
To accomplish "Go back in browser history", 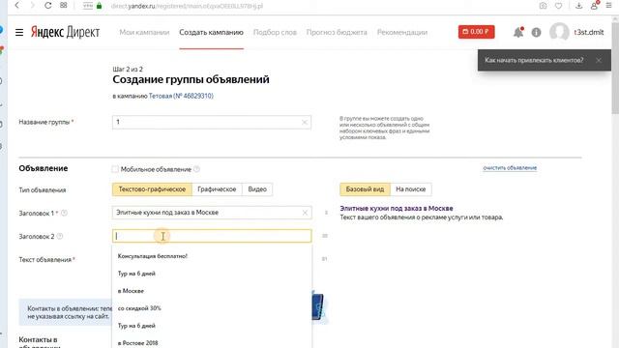I will 17,6.
